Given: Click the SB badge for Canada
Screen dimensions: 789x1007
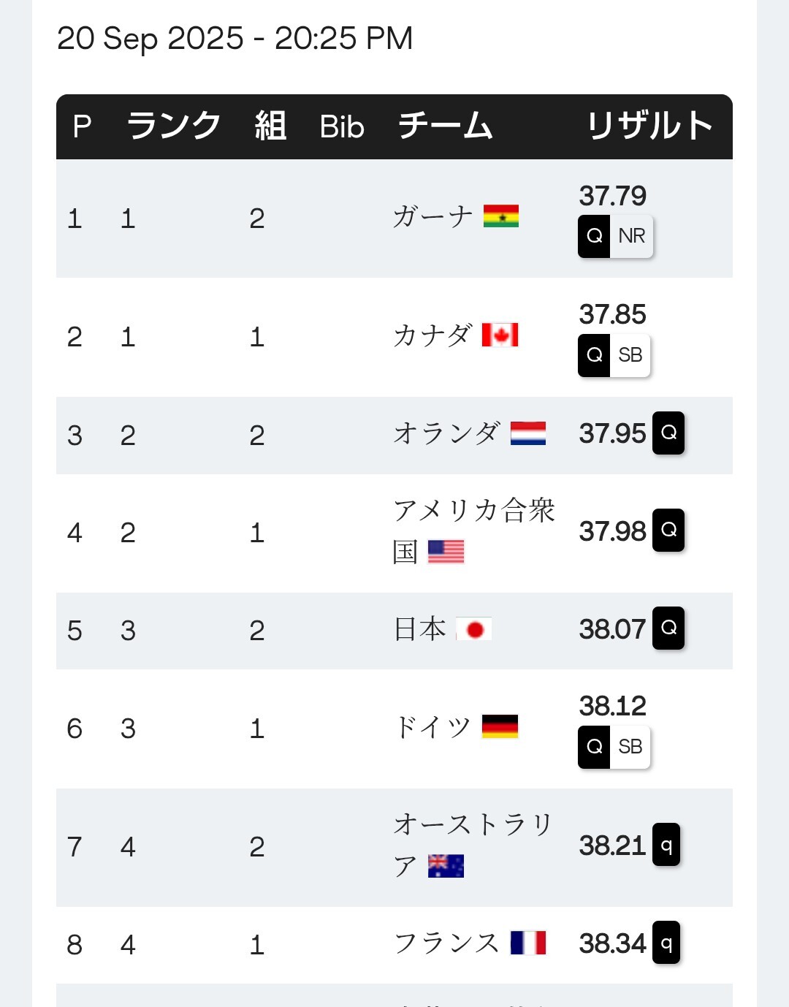Looking at the screenshot, I should point(630,355).
